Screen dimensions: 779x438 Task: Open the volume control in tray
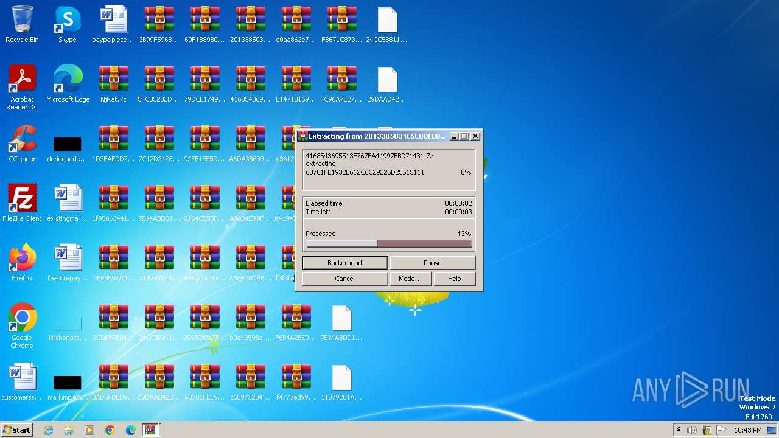coord(692,430)
